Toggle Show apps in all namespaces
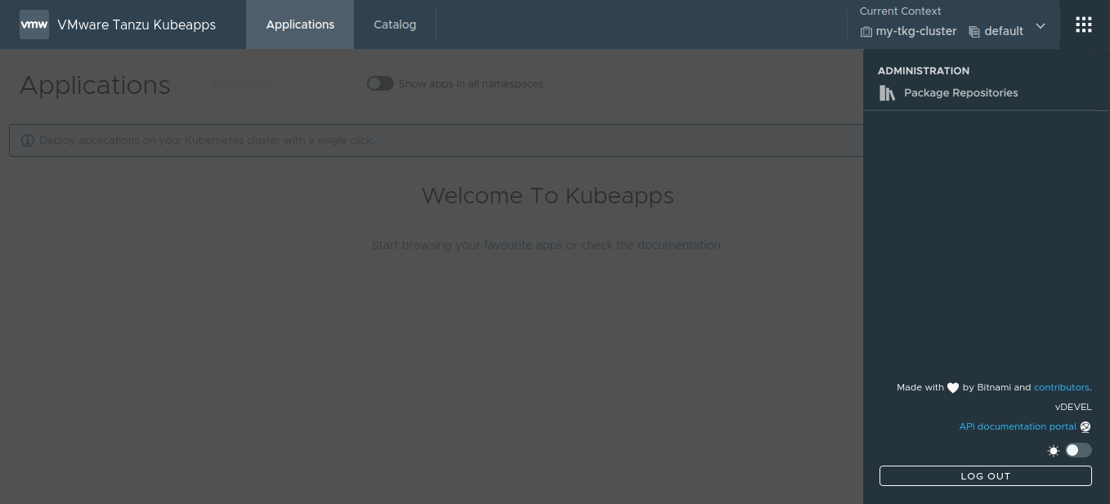 coord(380,83)
